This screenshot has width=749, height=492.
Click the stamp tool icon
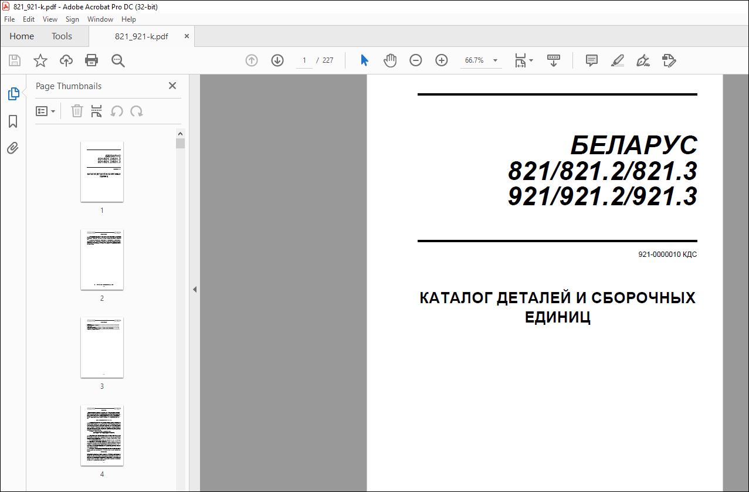point(669,60)
